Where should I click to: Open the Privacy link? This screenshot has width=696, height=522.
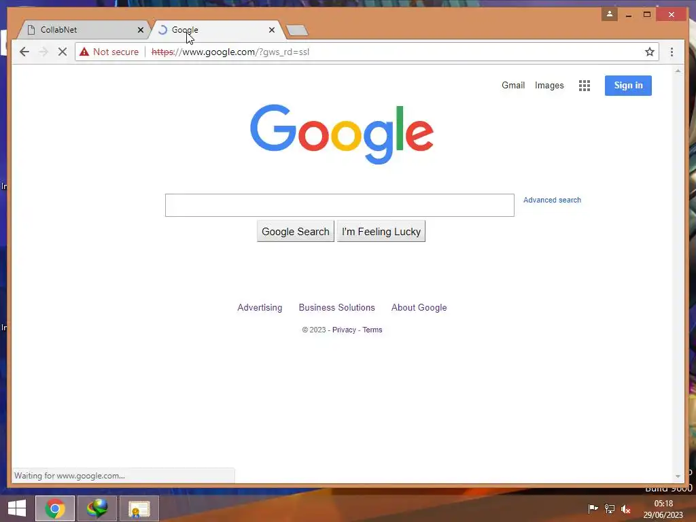[x=344, y=330]
